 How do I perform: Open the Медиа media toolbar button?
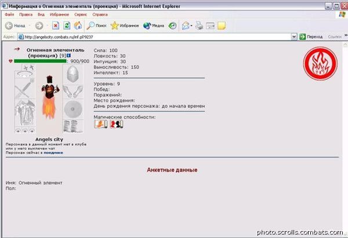pos(154,25)
